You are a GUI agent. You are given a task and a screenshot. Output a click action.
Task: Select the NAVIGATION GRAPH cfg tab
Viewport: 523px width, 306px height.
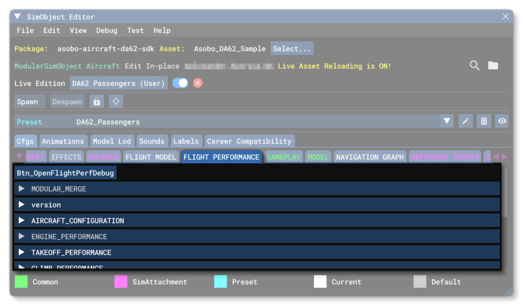370,157
